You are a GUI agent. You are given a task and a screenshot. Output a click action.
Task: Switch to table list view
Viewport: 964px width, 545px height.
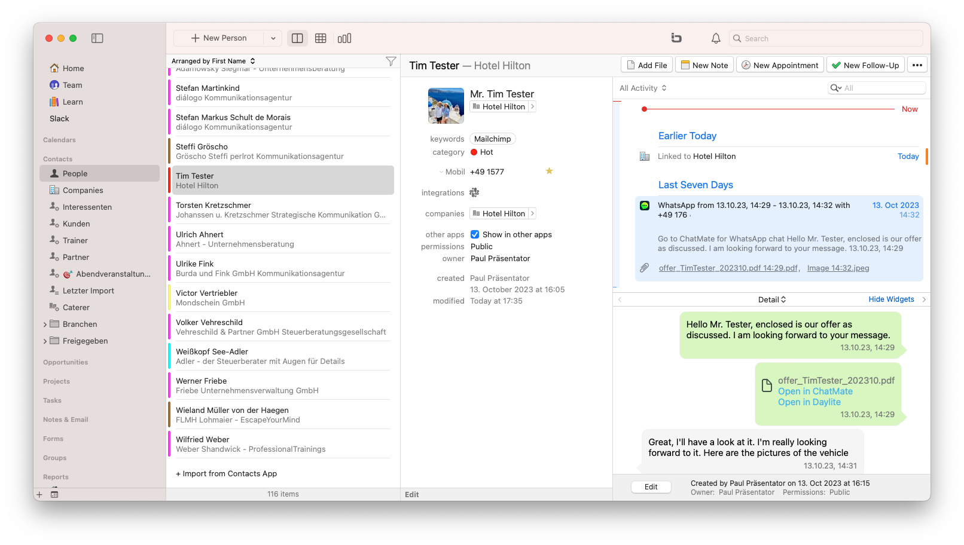tap(321, 38)
